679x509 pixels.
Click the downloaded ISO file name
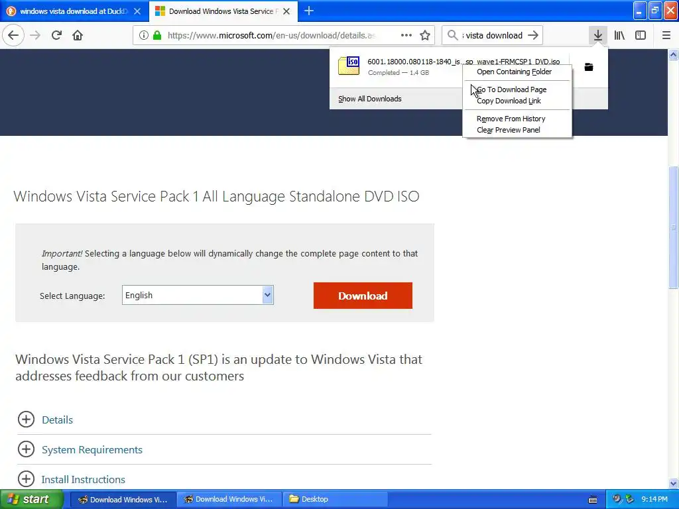pyautogui.click(x=463, y=62)
